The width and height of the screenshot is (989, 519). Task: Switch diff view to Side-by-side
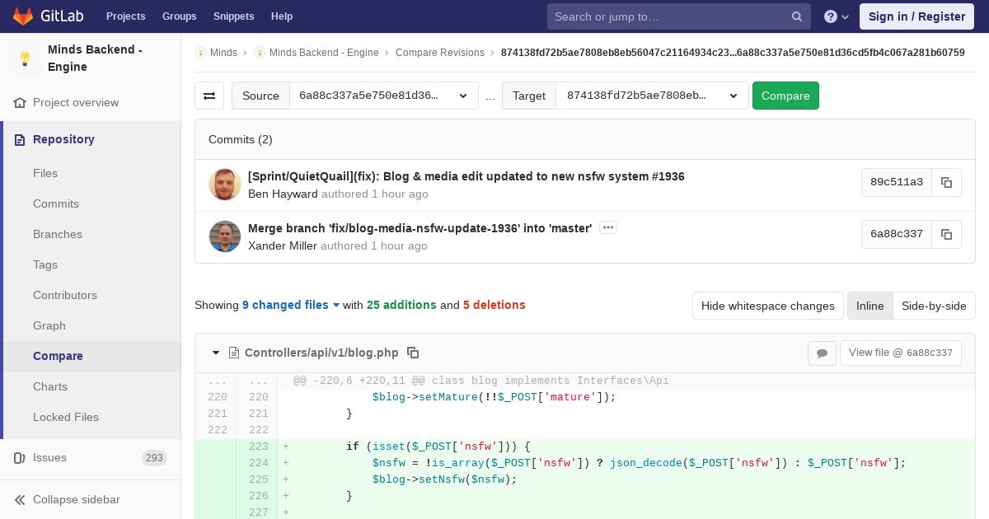point(933,306)
